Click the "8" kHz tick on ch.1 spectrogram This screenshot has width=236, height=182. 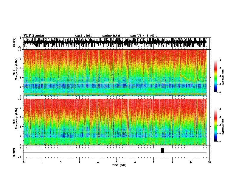point(21,59)
